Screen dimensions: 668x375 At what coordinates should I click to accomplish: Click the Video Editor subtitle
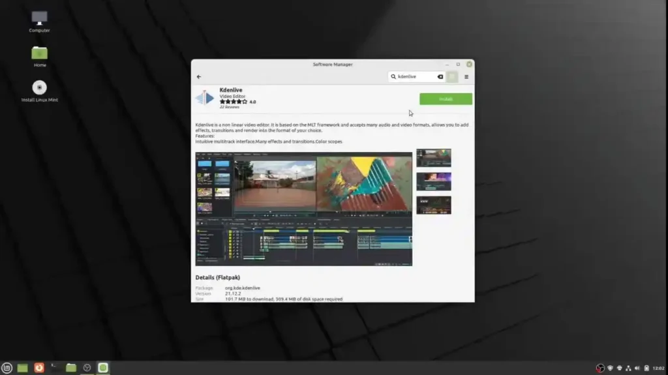233,97
